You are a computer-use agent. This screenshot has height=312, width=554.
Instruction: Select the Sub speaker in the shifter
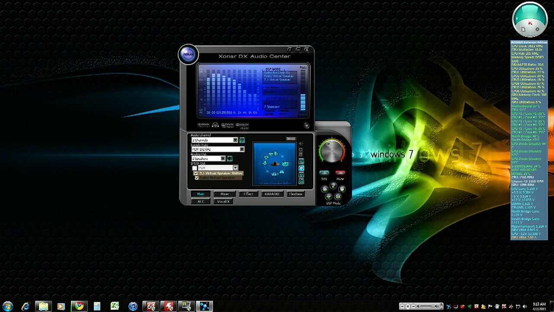[285, 164]
